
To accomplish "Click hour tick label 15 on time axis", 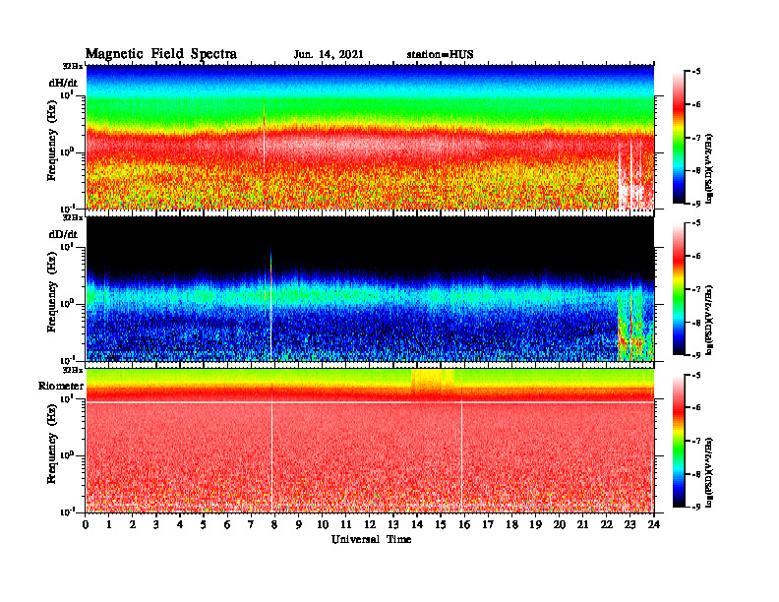I will click(441, 525).
